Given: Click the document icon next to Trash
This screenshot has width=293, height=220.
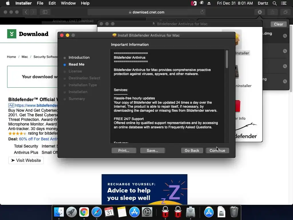Looking at the screenshot, I should coord(221,212).
